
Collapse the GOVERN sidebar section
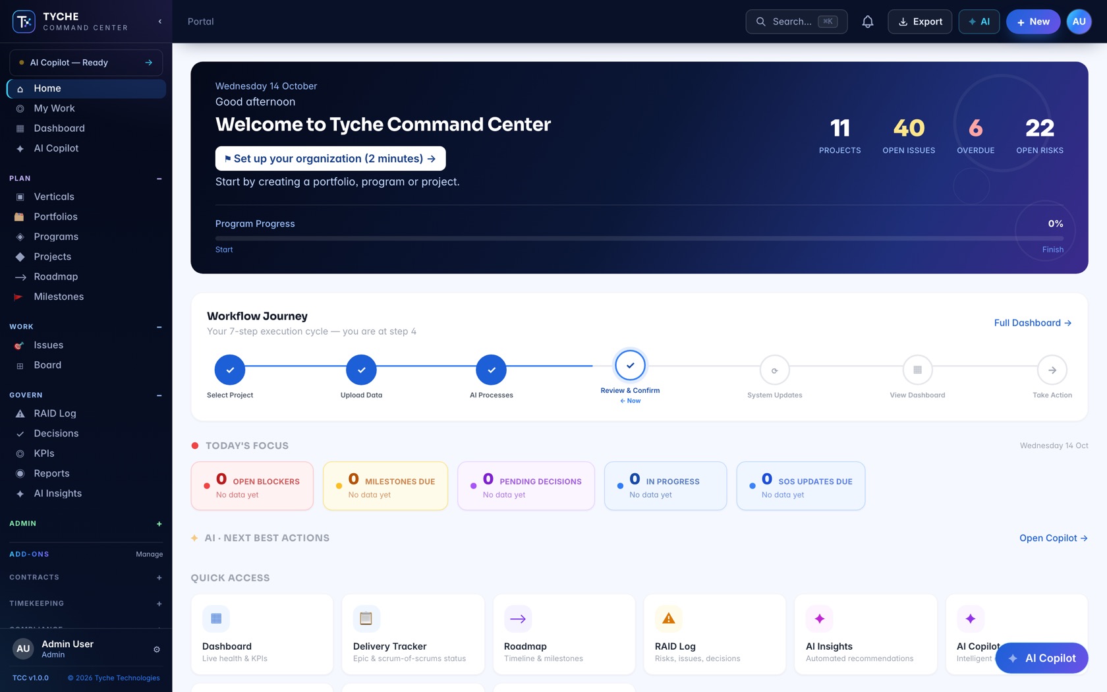click(159, 395)
